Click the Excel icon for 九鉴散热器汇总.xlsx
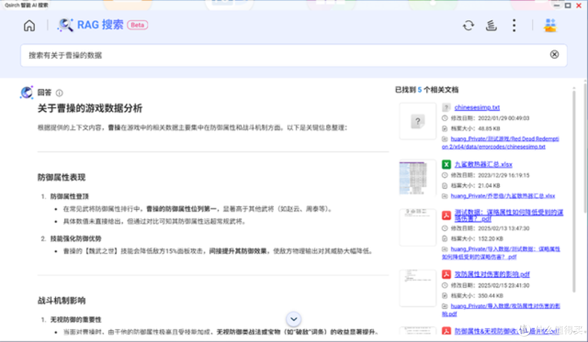 click(446, 164)
